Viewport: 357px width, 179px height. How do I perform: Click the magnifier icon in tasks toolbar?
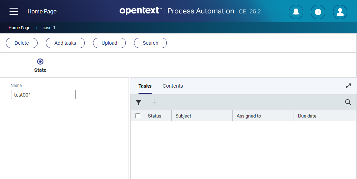(348, 102)
